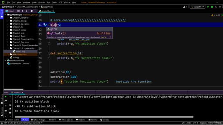The width and height of the screenshot is (223, 125).
Task: Collapse Chapter11_ScopeVaraibles folder
Action: click(x=8, y=48)
